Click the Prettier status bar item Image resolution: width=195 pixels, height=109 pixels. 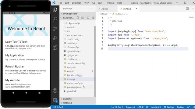point(180,107)
